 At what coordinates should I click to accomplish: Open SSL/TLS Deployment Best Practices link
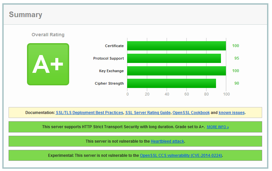[x=89, y=113]
